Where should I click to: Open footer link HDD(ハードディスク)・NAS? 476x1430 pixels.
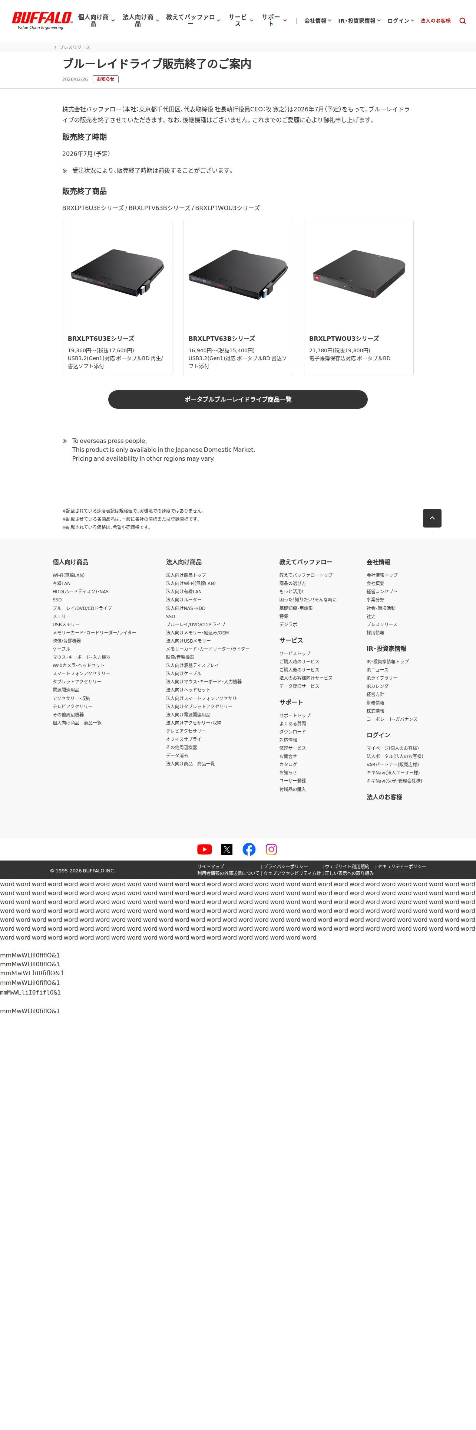(80, 592)
